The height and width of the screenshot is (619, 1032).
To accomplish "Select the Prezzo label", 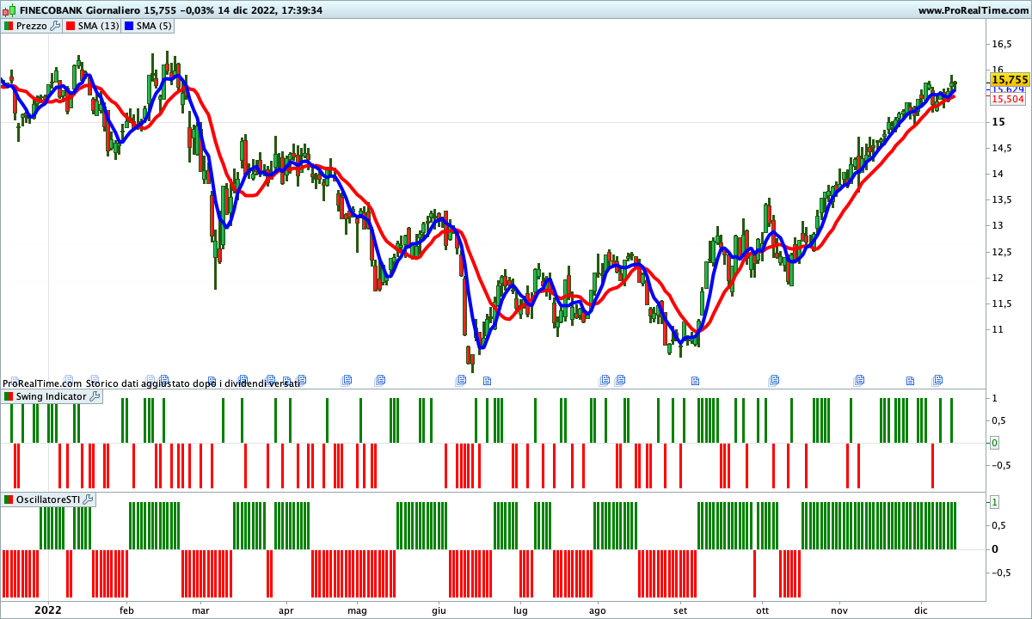I will coord(32,26).
